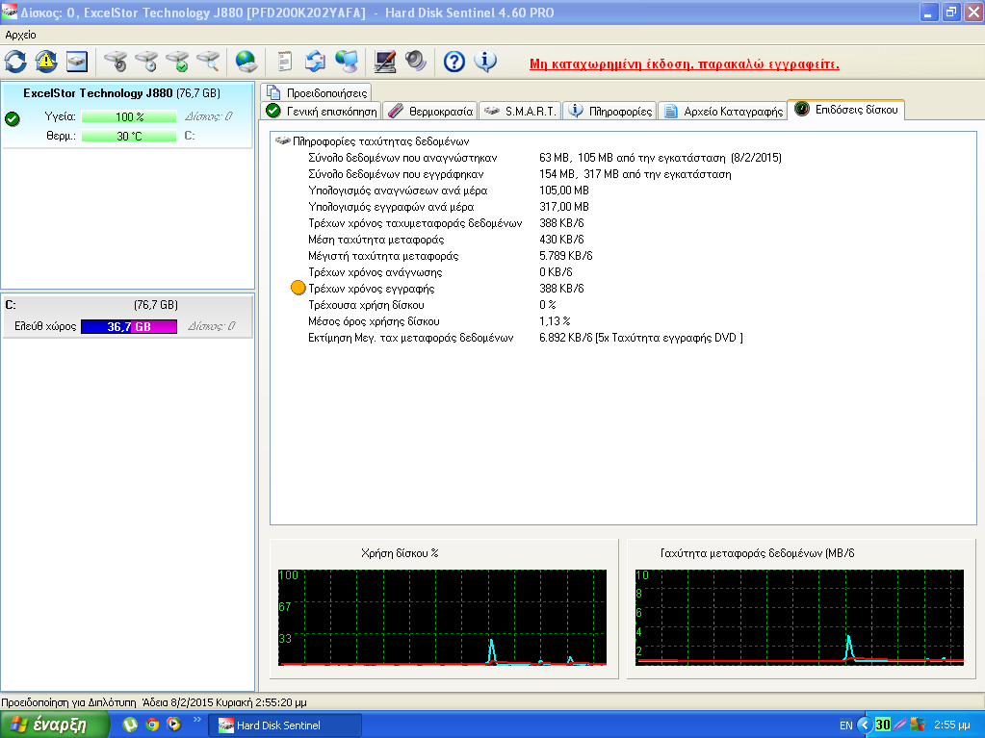Image resolution: width=985 pixels, height=738 pixels.
Task: Click the Σύνολο δεδομένων που αναγνώστηκαν row label
Action: 402,158
